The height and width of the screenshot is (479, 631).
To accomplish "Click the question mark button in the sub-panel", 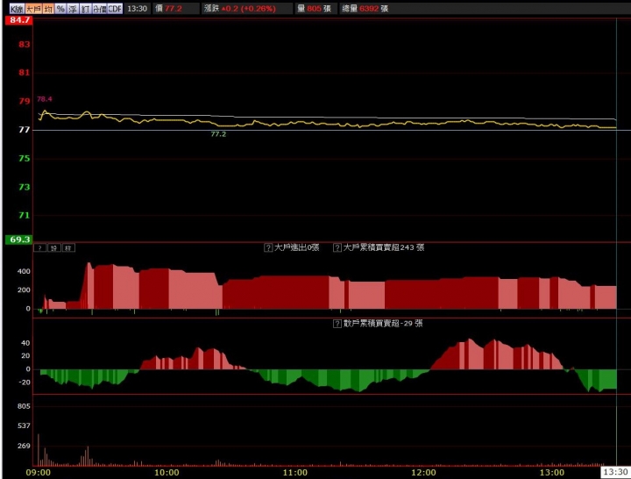I will pos(39,248).
